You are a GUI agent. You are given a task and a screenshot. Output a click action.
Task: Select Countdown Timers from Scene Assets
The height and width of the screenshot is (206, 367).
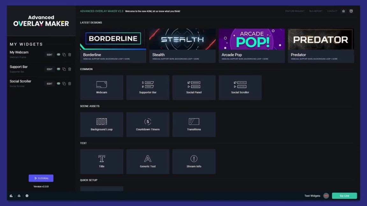(x=148, y=124)
